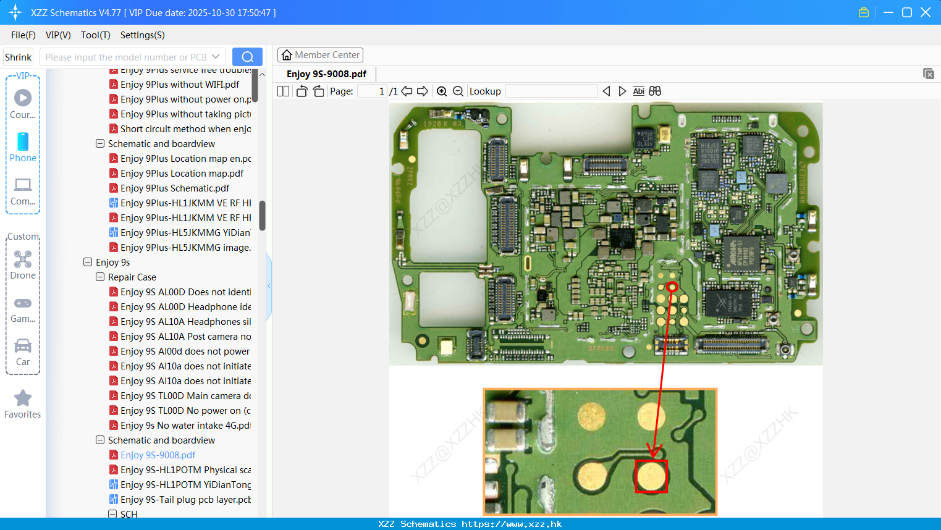Viewport: 941px width, 530px height.
Task: Open the Car sidebar category
Action: (23, 352)
